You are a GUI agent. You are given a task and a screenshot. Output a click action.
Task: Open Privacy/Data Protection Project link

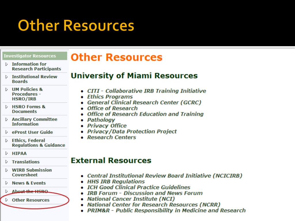point(132,132)
